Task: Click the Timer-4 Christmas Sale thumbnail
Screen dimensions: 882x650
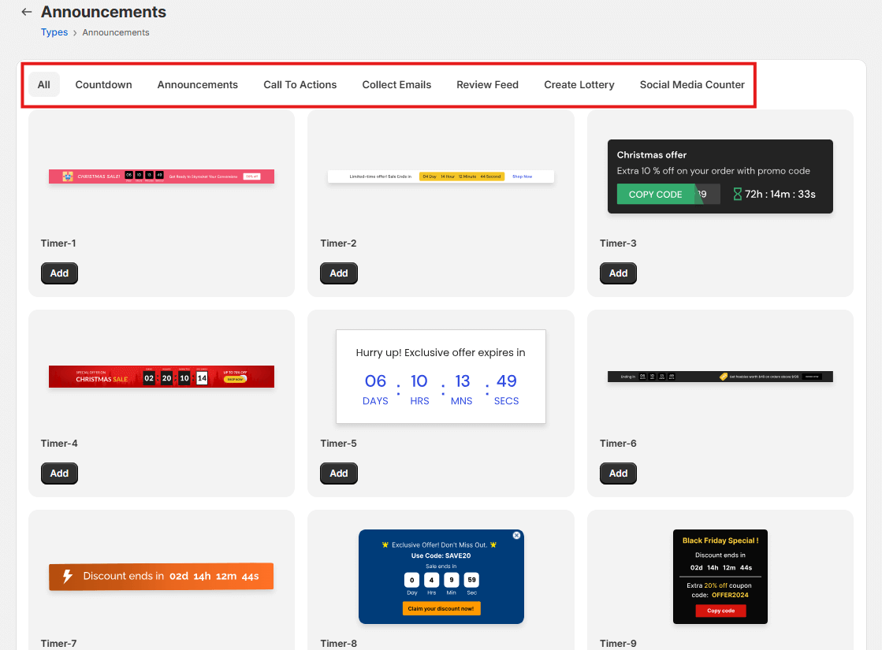Action: tap(161, 377)
